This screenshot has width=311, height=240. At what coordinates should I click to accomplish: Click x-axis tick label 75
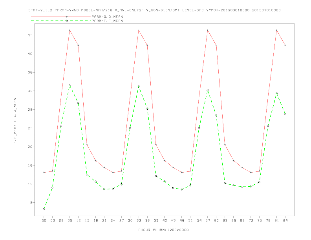pyautogui.click(x=260, y=220)
